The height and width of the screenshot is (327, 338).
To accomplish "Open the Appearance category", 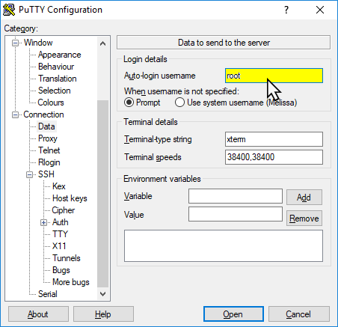I will click(x=60, y=55).
